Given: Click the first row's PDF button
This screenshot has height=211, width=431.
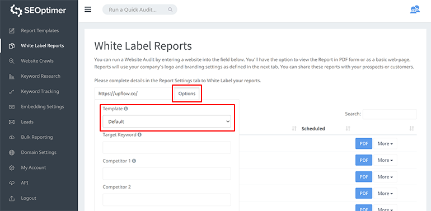Looking at the screenshot, I should [x=364, y=144].
